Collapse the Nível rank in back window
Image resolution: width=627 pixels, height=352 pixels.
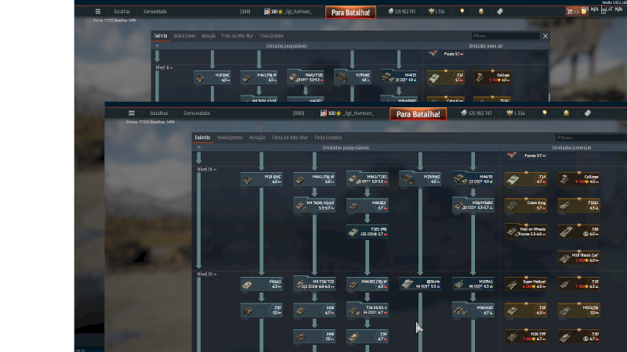[164, 68]
